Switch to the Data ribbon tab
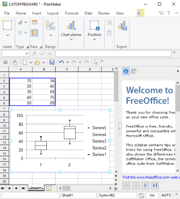Viewport: 180px width, 199px height. click(x=88, y=13)
